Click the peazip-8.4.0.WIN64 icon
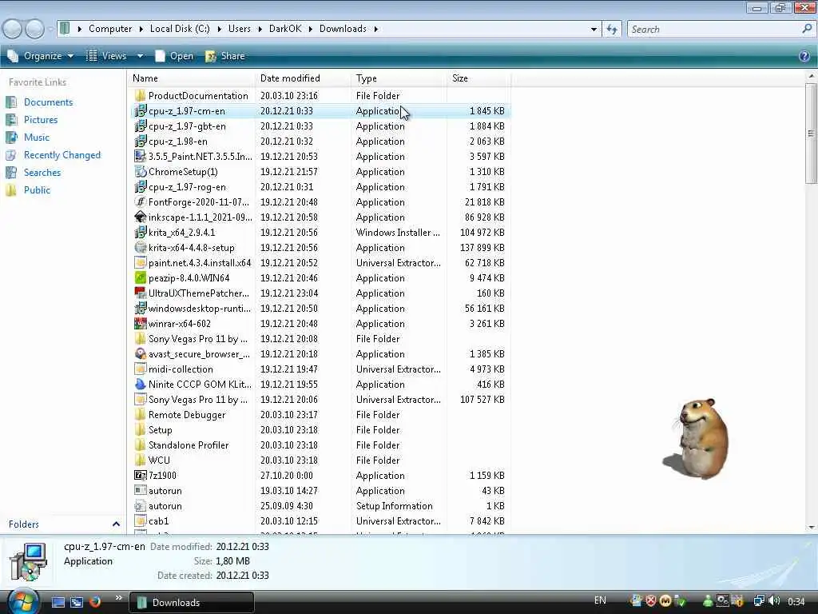 (141, 277)
